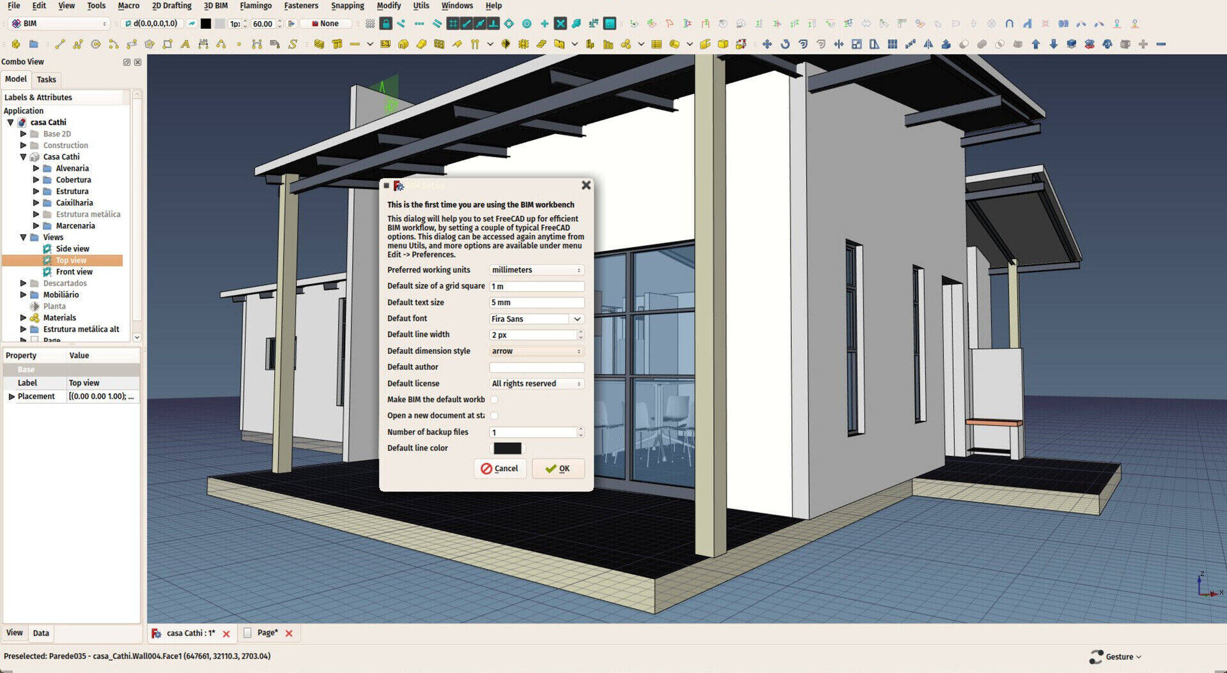
Task: Increase Number of backup files stepper
Action: tap(580, 429)
